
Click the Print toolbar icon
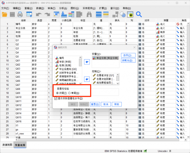pyautogui.click(x=20, y=15)
